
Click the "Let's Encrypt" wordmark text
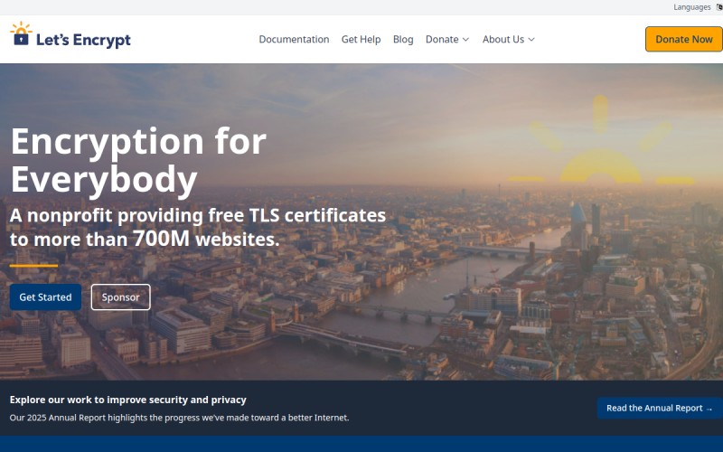tap(83, 40)
